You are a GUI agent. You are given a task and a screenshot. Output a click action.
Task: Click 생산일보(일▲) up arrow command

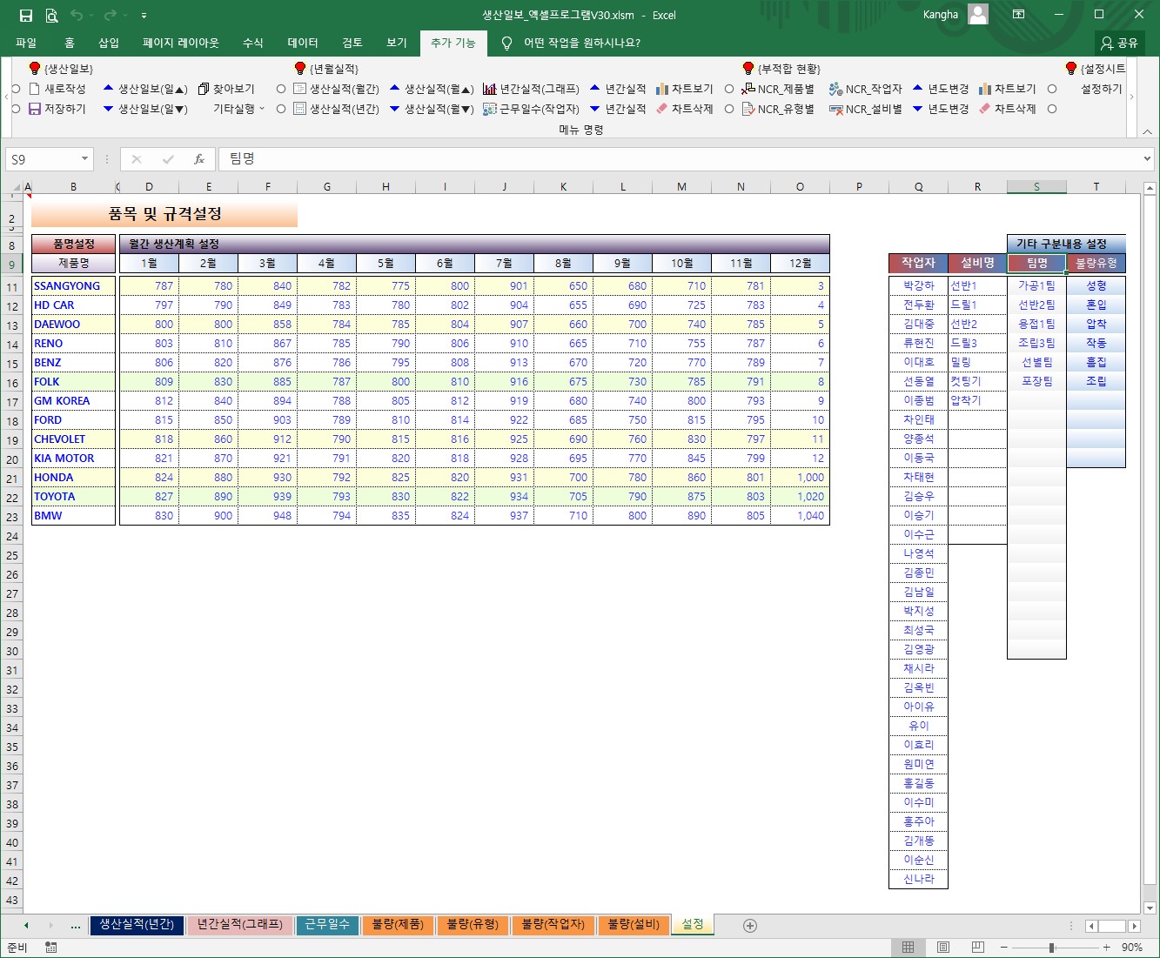click(x=144, y=89)
